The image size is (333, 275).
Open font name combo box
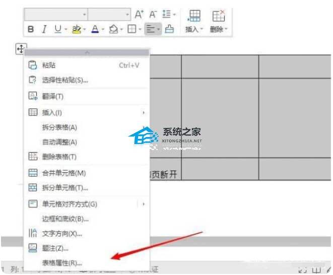56,15
